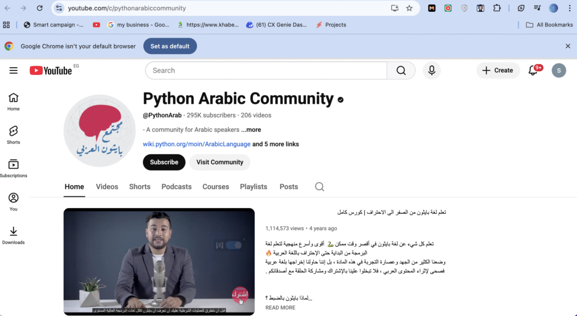Search within the channel using magnifier icon
This screenshot has width=577, height=316.
(319, 187)
